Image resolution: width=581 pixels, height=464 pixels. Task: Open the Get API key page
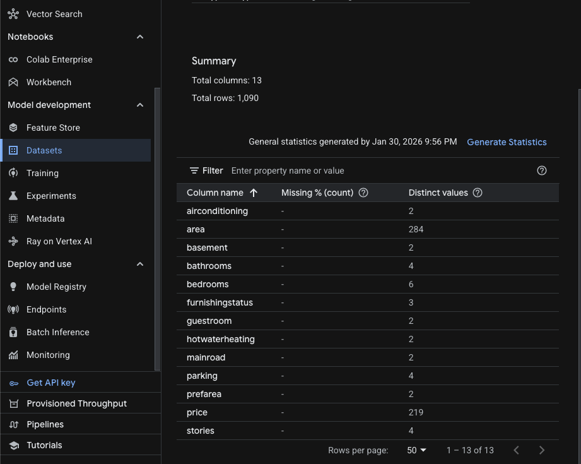[x=51, y=383]
